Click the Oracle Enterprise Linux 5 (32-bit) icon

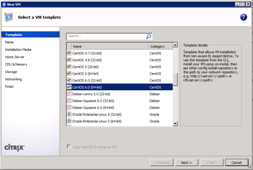coord(69,114)
